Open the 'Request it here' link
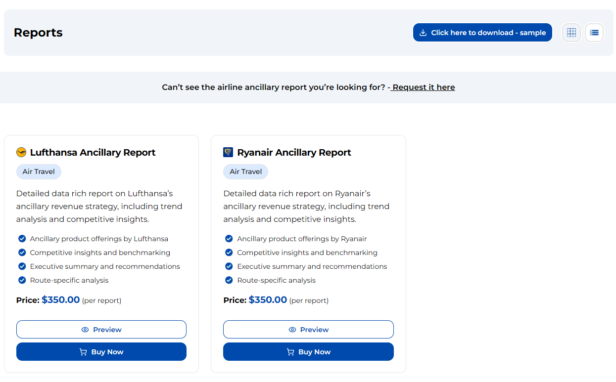 424,87
